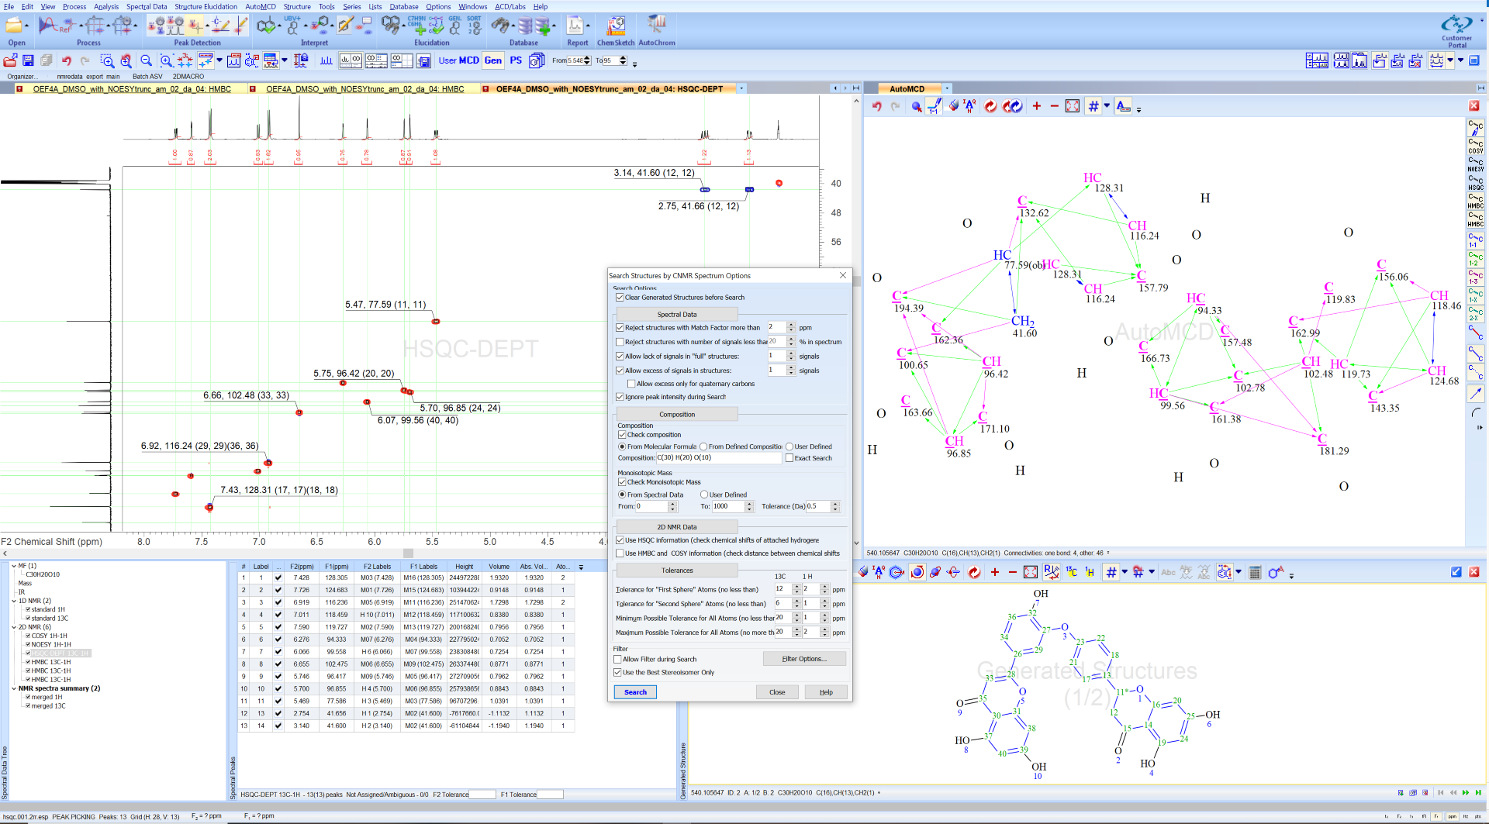Collapse the 2D NMR tree node

point(14,627)
